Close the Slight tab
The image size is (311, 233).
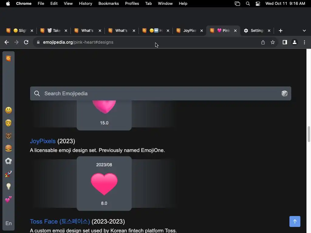click(x=32, y=31)
